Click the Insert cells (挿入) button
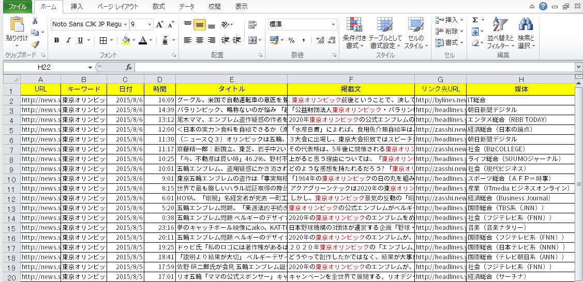 449,20
